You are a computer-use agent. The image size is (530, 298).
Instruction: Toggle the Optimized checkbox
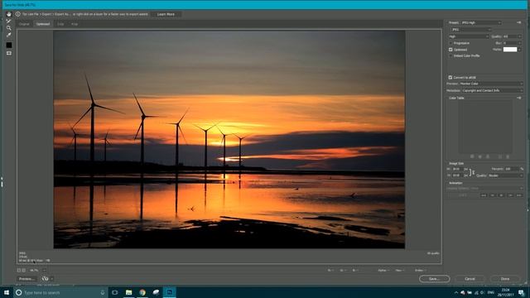[x=450, y=50]
